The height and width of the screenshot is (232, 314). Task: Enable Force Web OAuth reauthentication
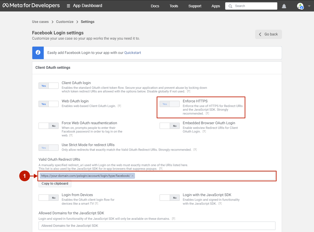[48, 126]
